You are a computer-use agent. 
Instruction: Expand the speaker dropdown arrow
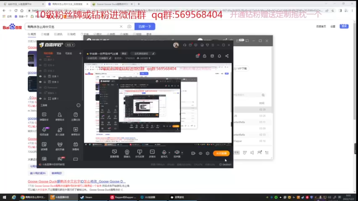pos(182,153)
